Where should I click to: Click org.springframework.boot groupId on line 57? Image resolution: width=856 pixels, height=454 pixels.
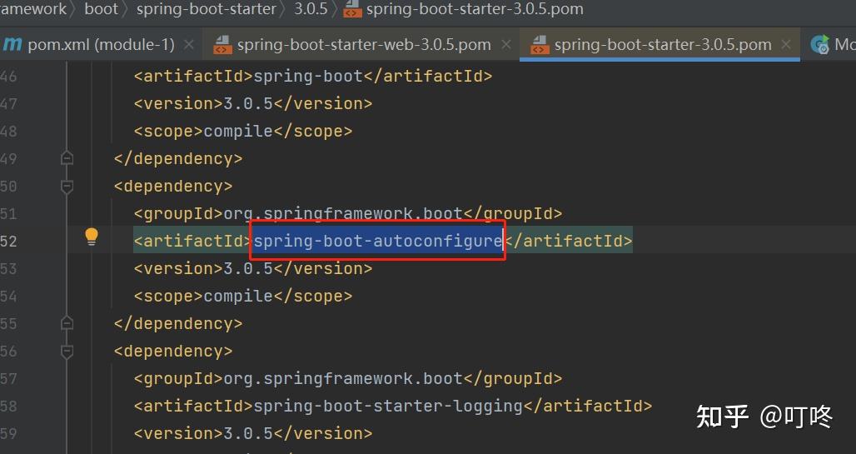(x=343, y=378)
